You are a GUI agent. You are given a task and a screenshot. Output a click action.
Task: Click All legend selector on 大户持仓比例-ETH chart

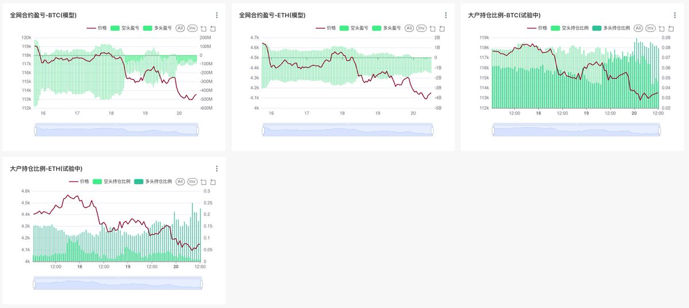[x=180, y=181]
